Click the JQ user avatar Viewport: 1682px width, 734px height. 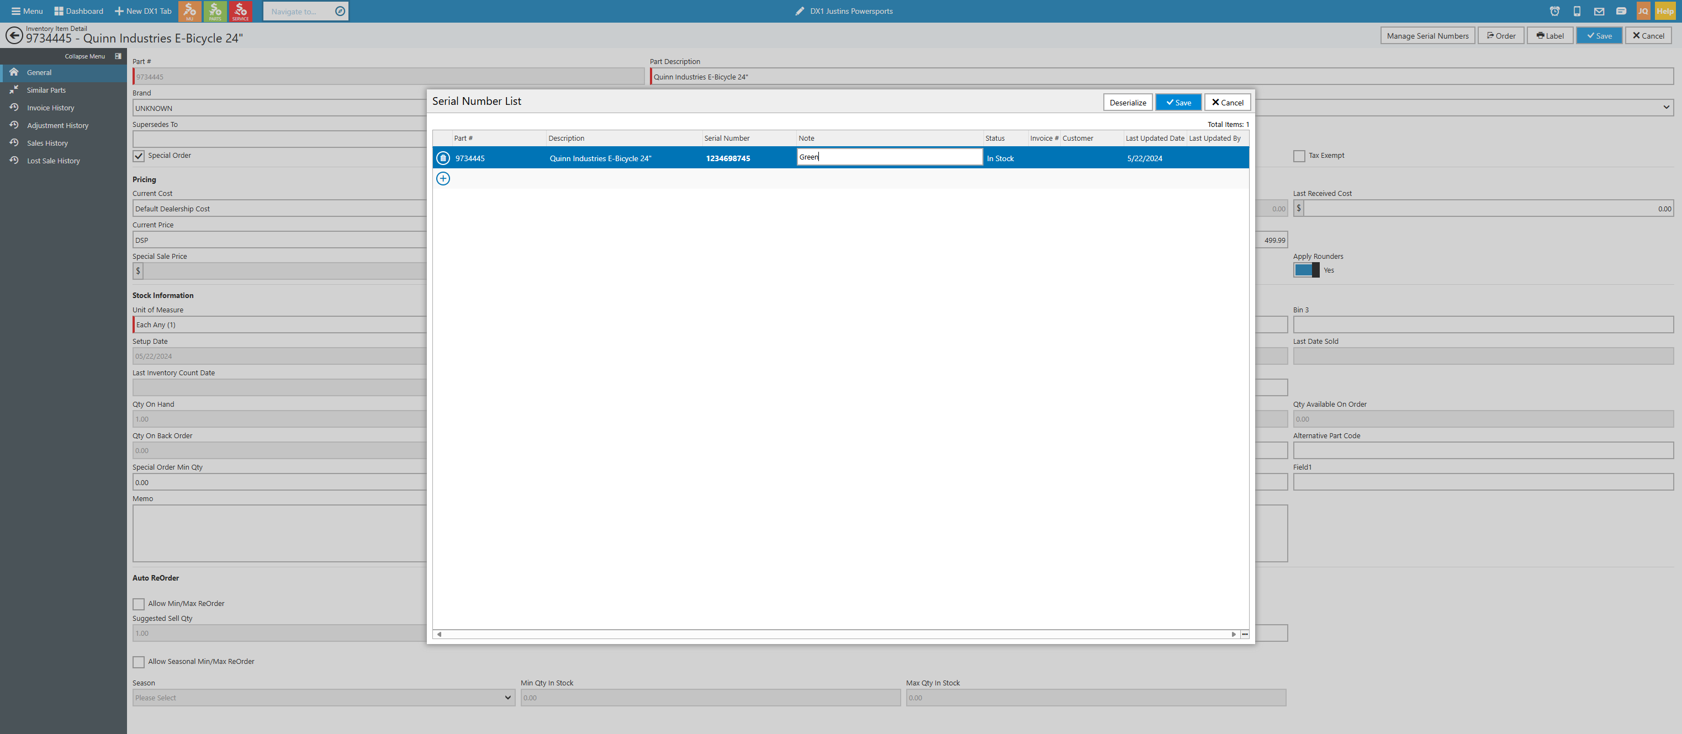pos(1643,11)
